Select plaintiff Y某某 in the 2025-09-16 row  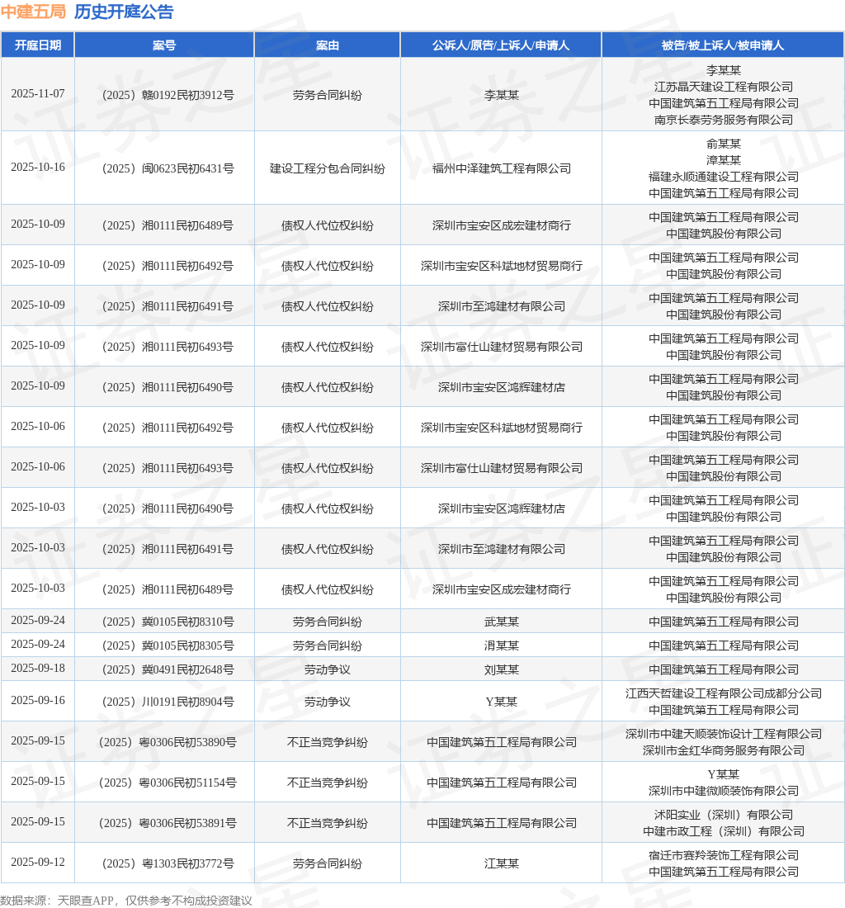click(501, 702)
